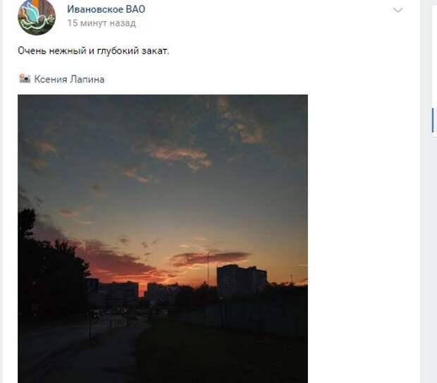Viewport: 437px width, 383px height.
Task: Click the blue active marker in right sidebar
Action: pyautogui.click(x=433, y=120)
